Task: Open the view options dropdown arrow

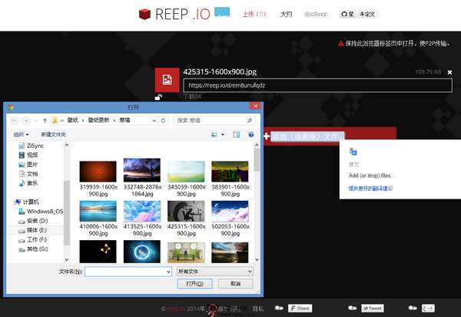Action: [223, 135]
